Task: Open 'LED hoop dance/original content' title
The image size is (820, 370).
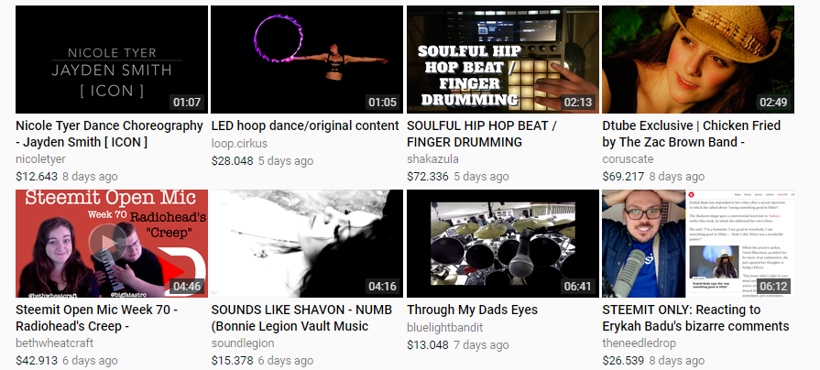Action: click(305, 126)
